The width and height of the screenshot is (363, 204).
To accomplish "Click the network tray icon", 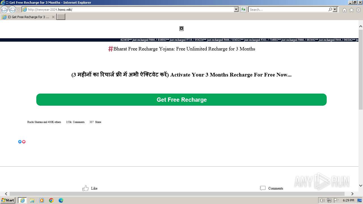I will (x=329, y=200).
